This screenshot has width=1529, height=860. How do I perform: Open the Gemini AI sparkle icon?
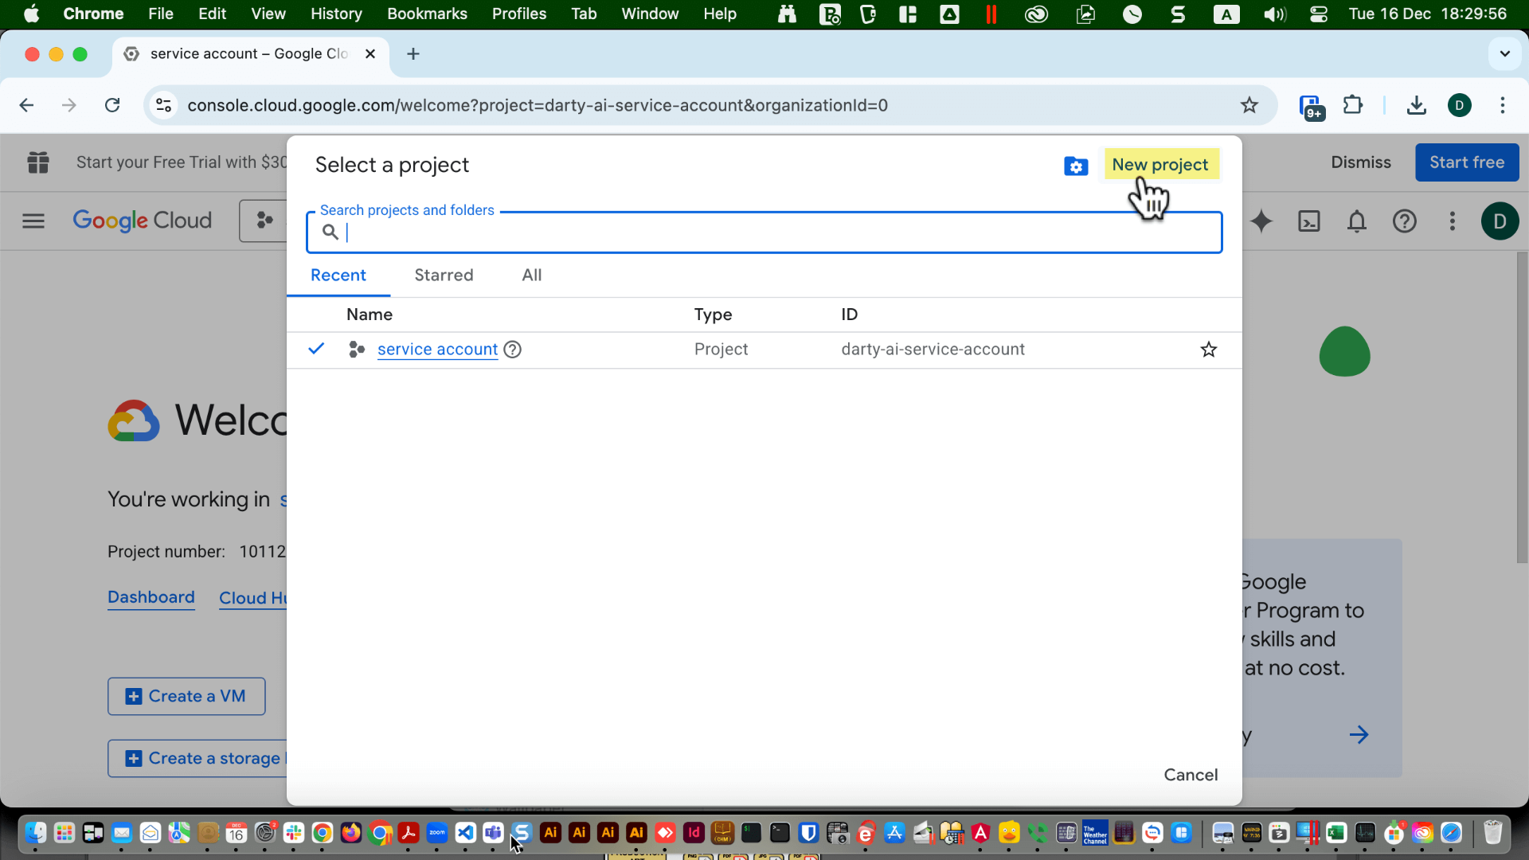1261,221
